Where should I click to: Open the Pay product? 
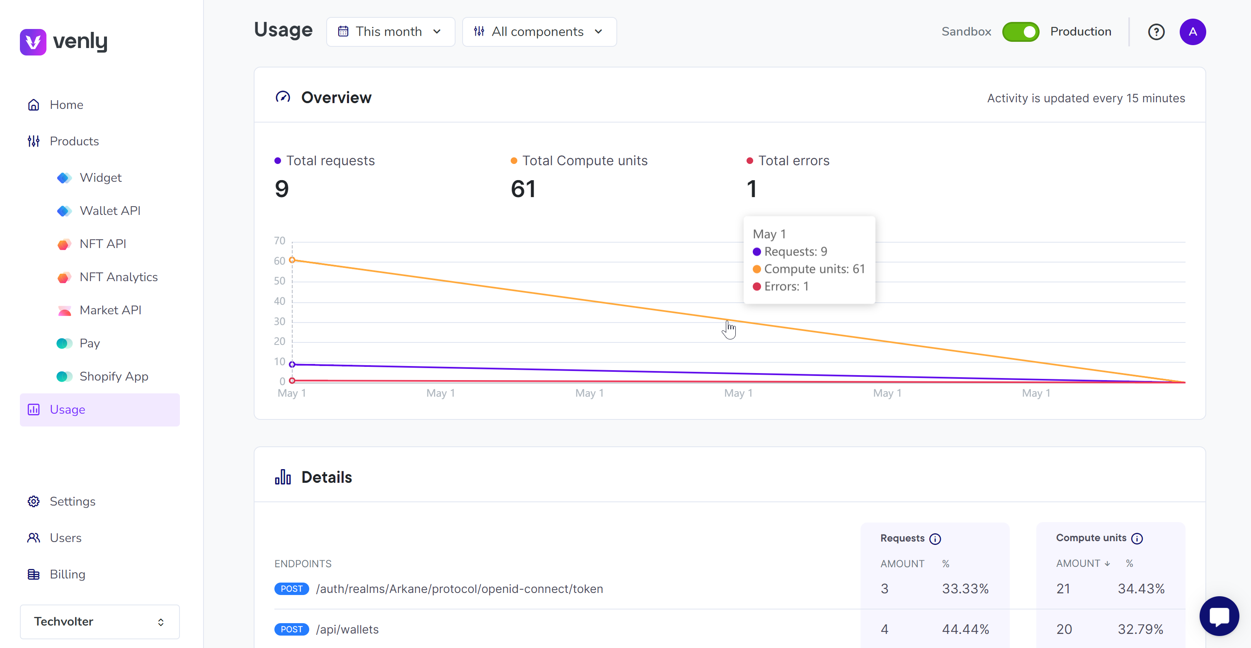pos(90,343)
